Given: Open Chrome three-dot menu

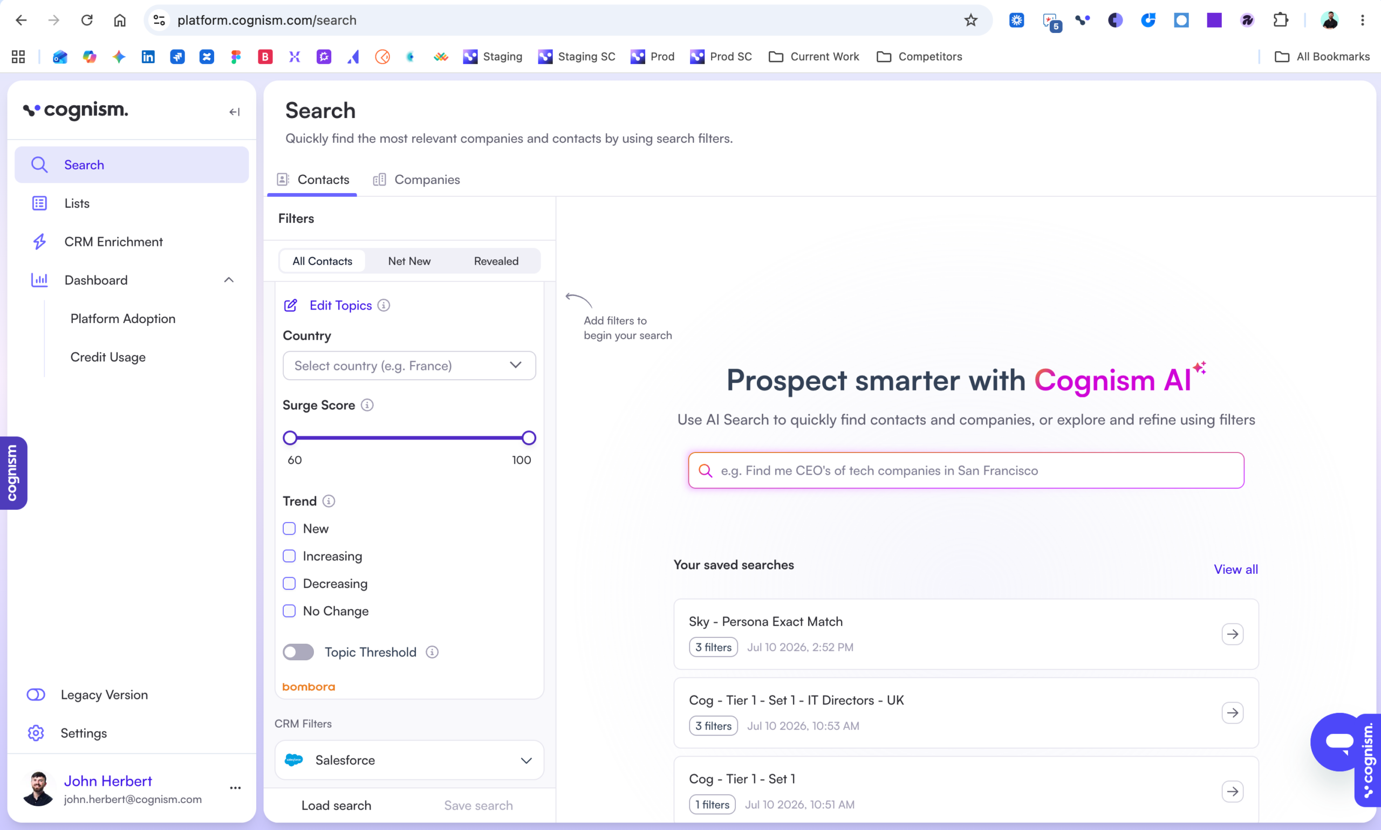Looking at the screenshot, I should (x=1363, y=20).
